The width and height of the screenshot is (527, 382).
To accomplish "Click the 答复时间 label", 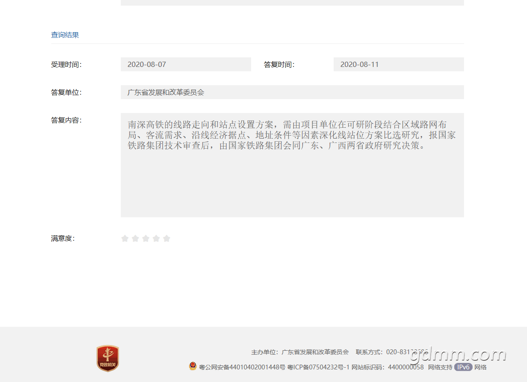I will pyautogui.click(x=279, y=65).
